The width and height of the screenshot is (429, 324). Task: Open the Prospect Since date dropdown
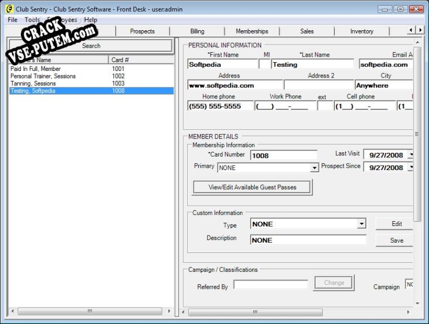[x=411, y=167]
